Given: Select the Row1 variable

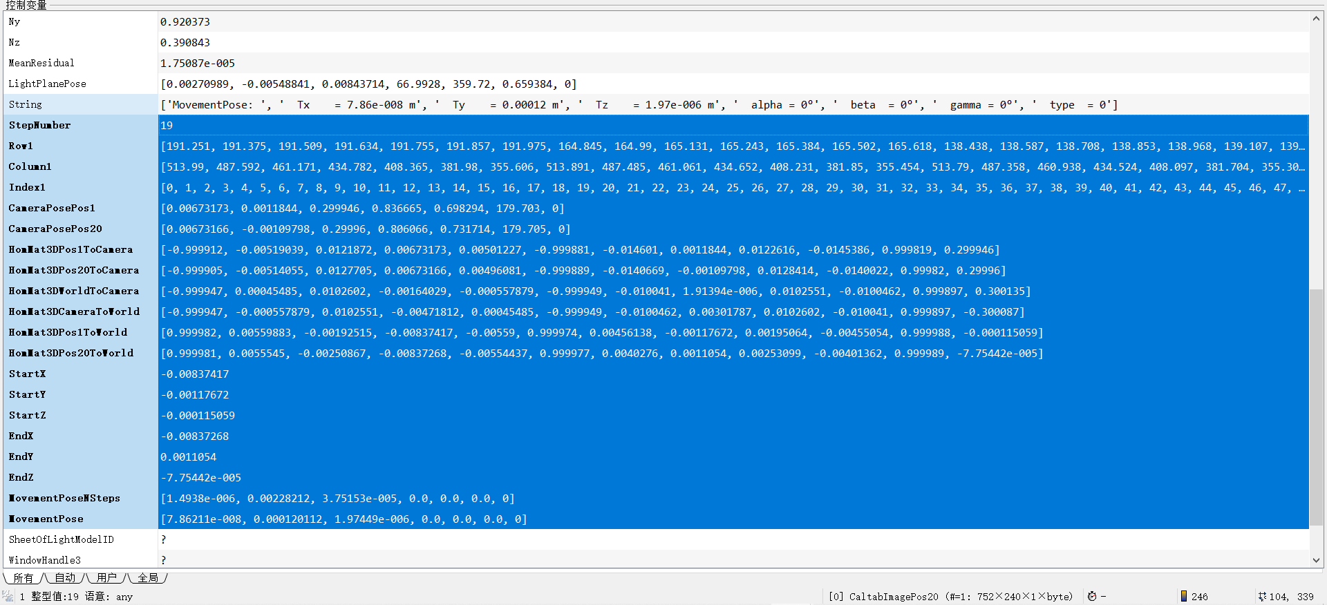Looking at the screenshot, I should [21, 146].
